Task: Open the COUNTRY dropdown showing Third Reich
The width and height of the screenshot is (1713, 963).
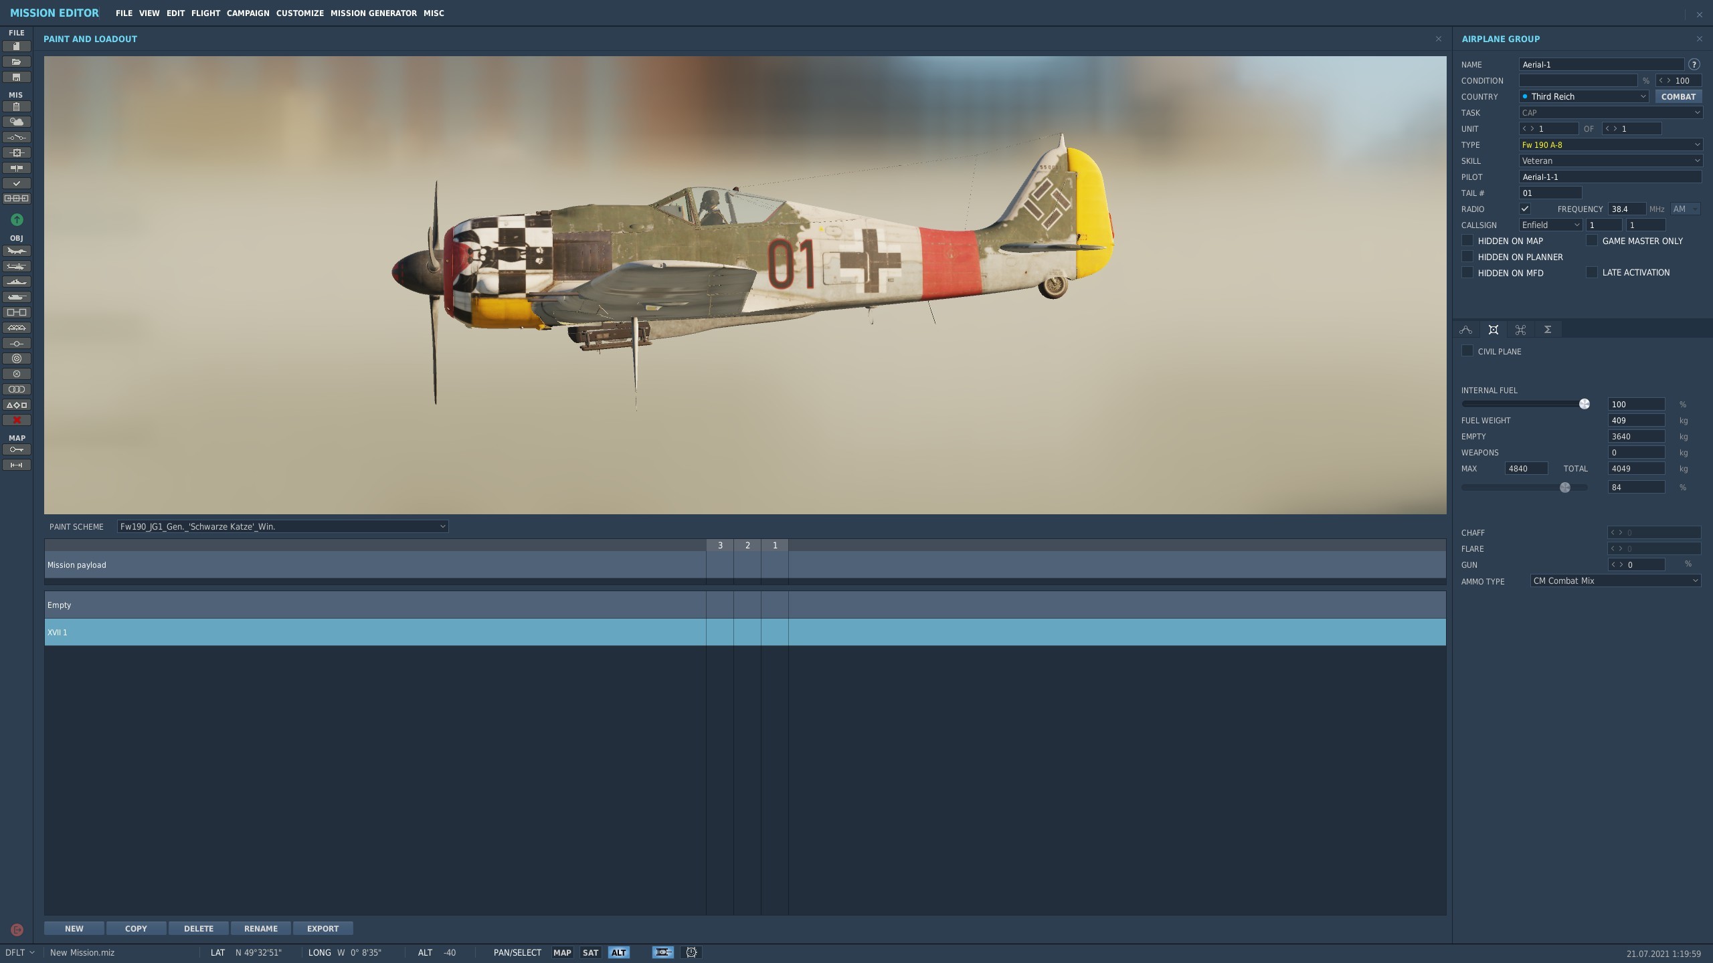Action: click(1584, 96)
